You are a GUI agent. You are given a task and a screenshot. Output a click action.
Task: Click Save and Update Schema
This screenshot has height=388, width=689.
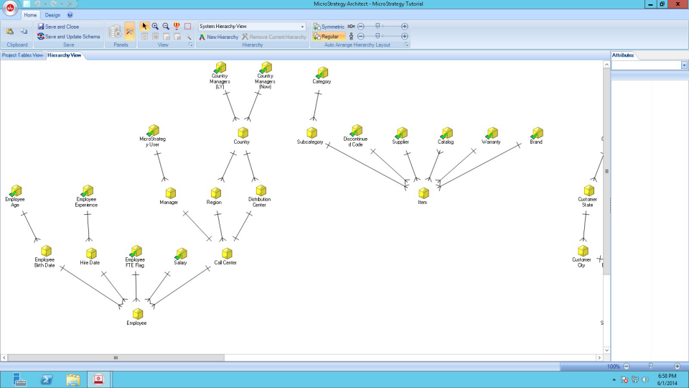pyautogui.click(x=69, y=36)
